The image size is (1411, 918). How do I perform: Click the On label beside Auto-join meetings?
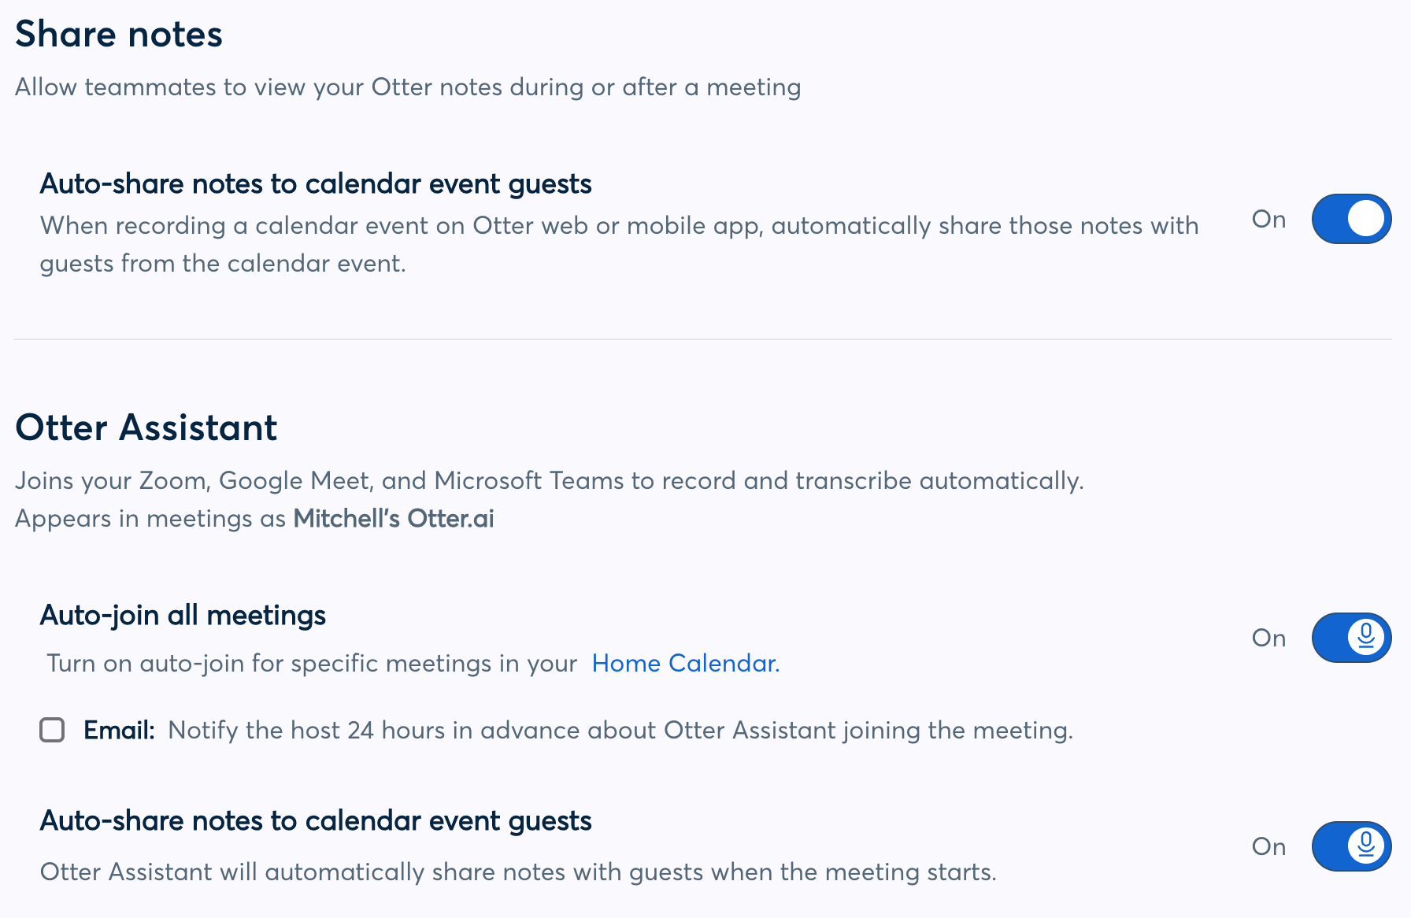pos(1268,639)
